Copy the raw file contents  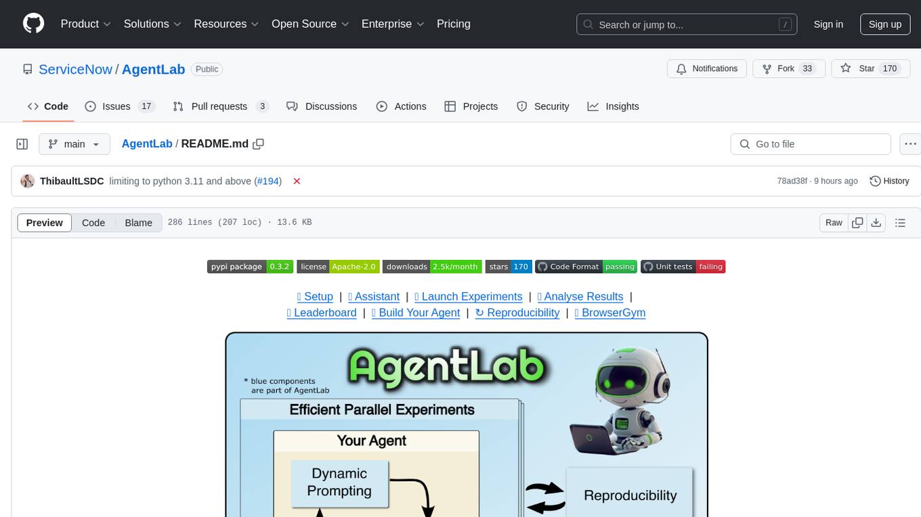pyautogui.click(x=857, y=223)
